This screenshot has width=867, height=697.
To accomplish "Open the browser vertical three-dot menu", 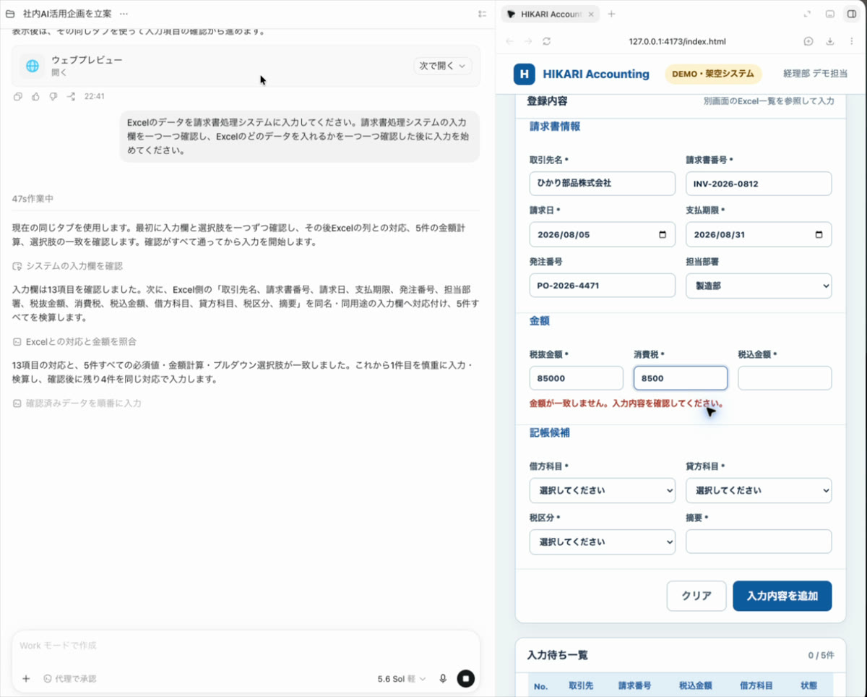I will [852, 42].
